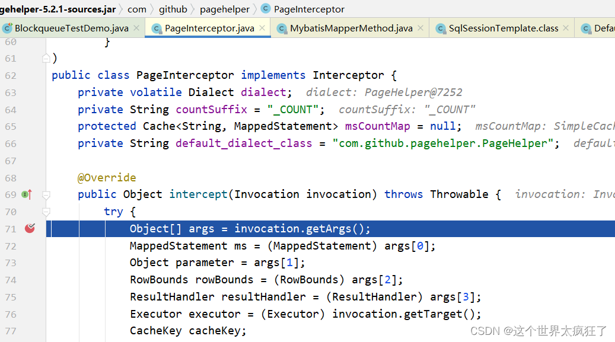Click the @Override annotation on line 68

click(x=107, y=178)
